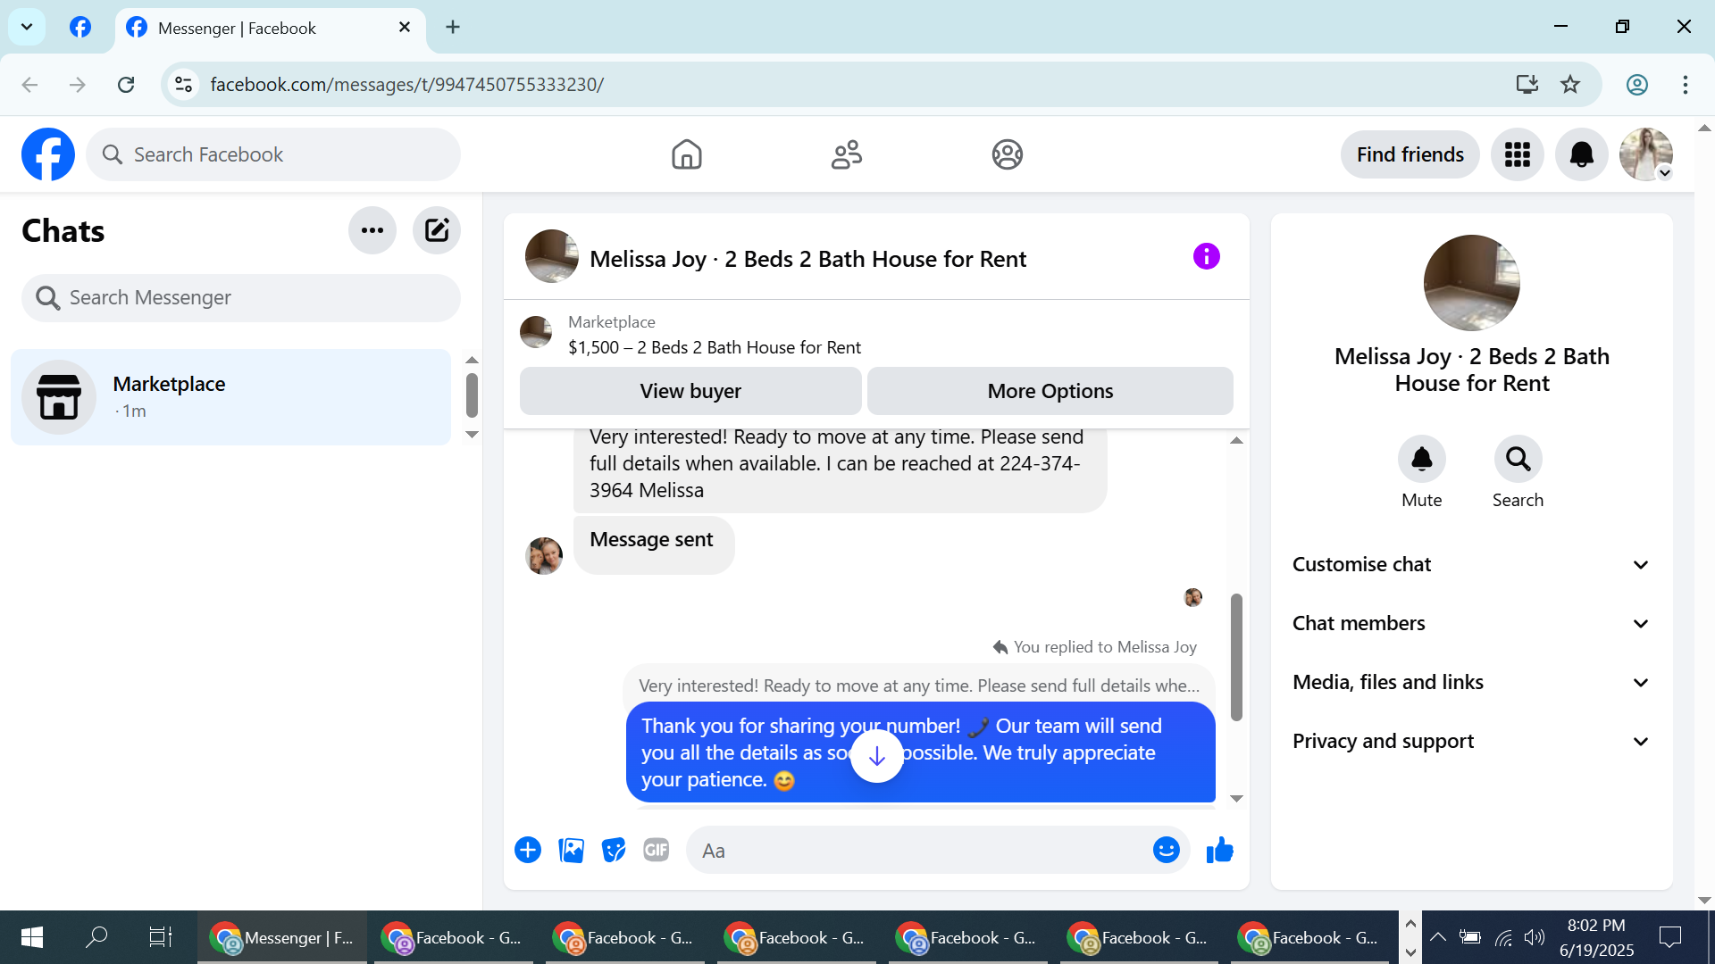This screenshot has height=964, width=1715.
Task: Open the taskbar clock showing 8:02 PM
Action: (1596, 937)
